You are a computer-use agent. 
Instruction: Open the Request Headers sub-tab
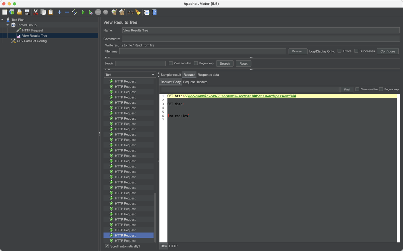[195, 82]
